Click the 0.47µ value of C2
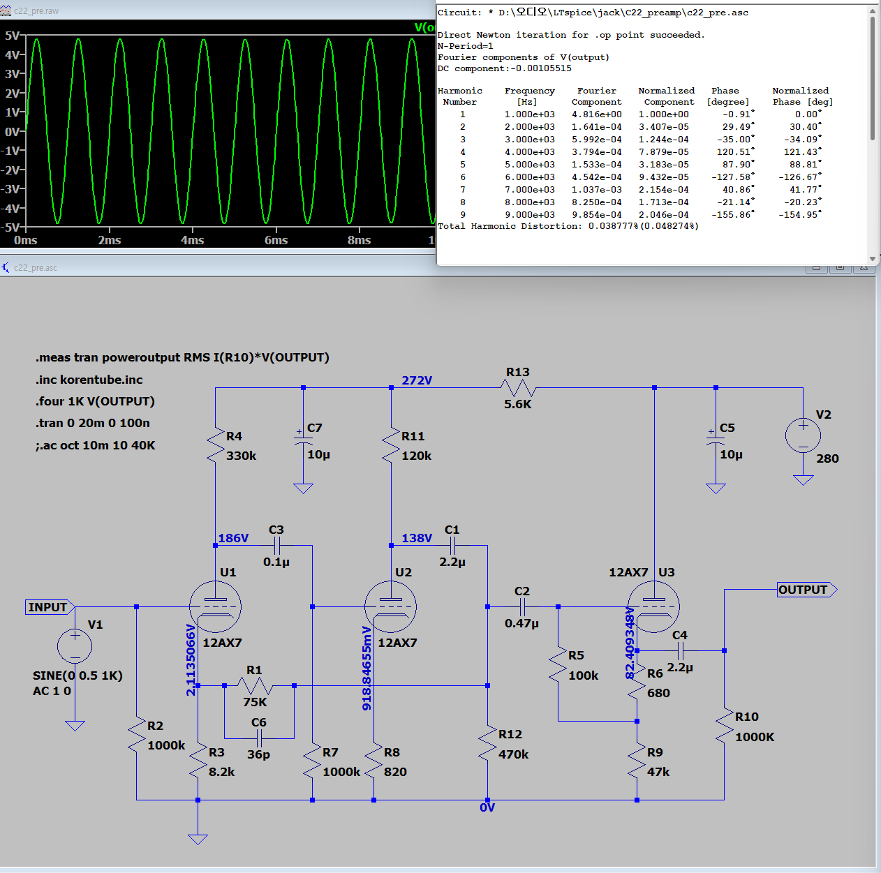The height and width of the screenshot is (873, 881). pos(522,623)
